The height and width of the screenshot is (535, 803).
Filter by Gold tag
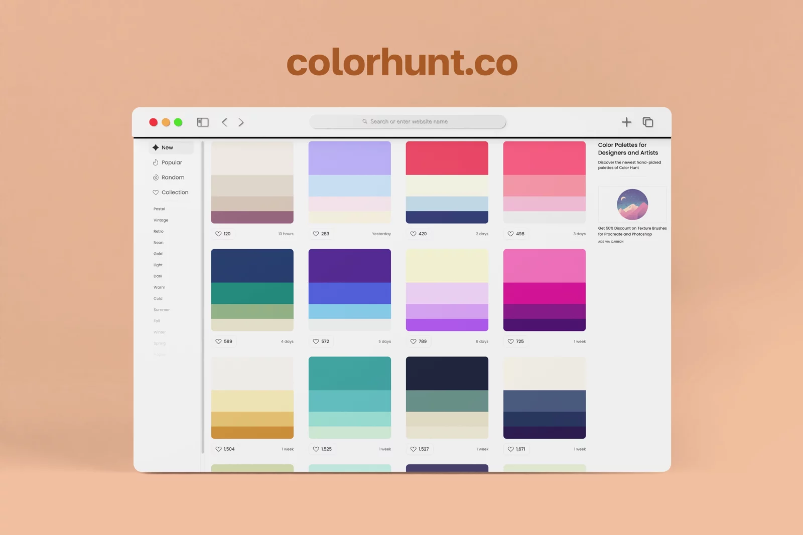click(x=158, y=254)
